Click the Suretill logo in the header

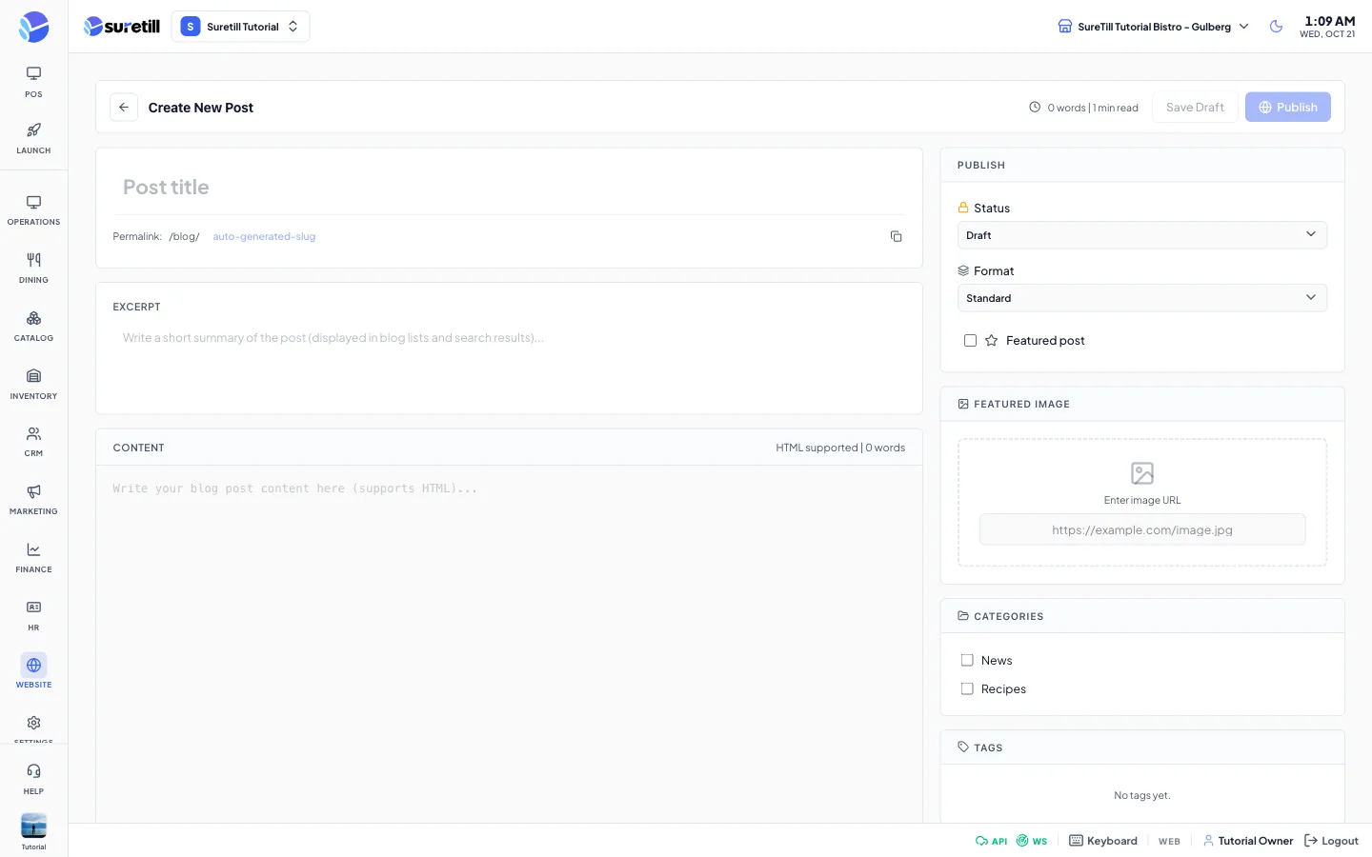(122, 27)
